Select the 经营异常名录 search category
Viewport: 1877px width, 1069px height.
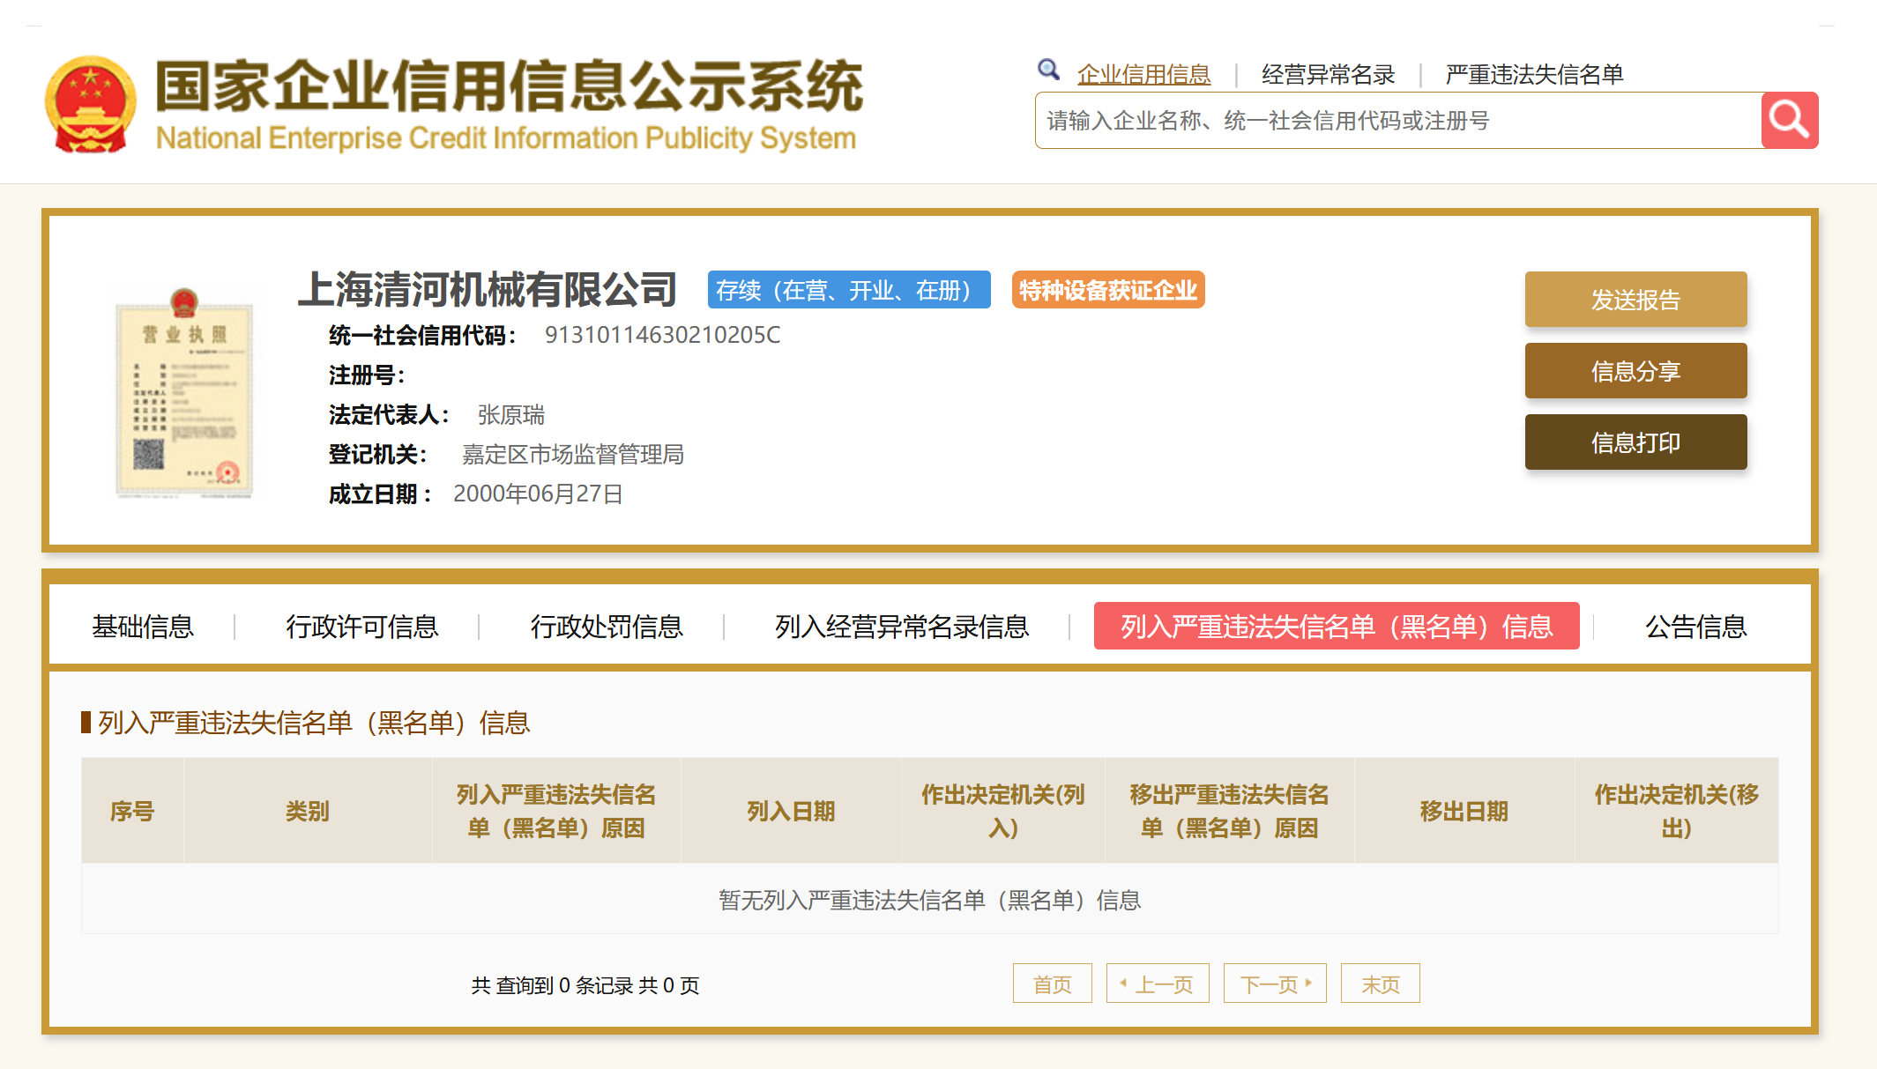pos(1328,74)
